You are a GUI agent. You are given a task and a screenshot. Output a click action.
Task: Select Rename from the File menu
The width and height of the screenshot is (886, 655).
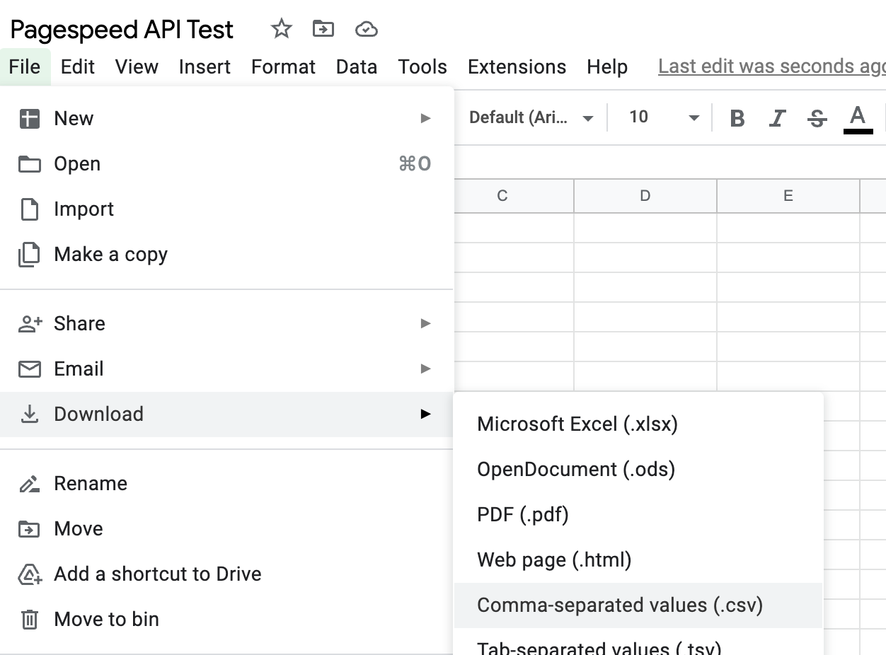click(91, 483)
